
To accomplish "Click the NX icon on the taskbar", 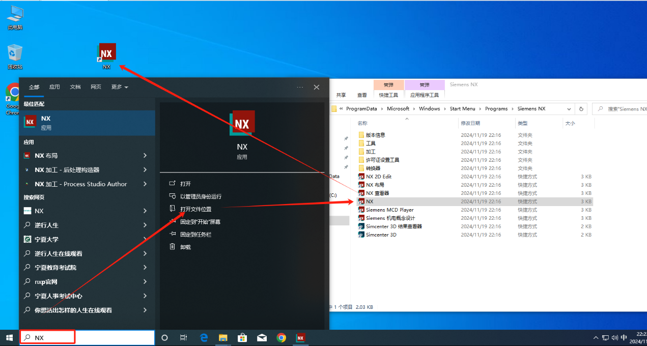I will [x=300, y=337].
